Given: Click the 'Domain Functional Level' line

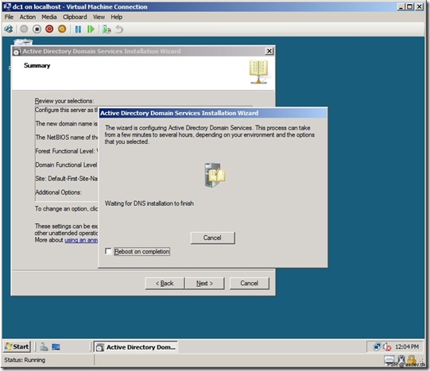Looking at the screenshot, I should [66, 165].
